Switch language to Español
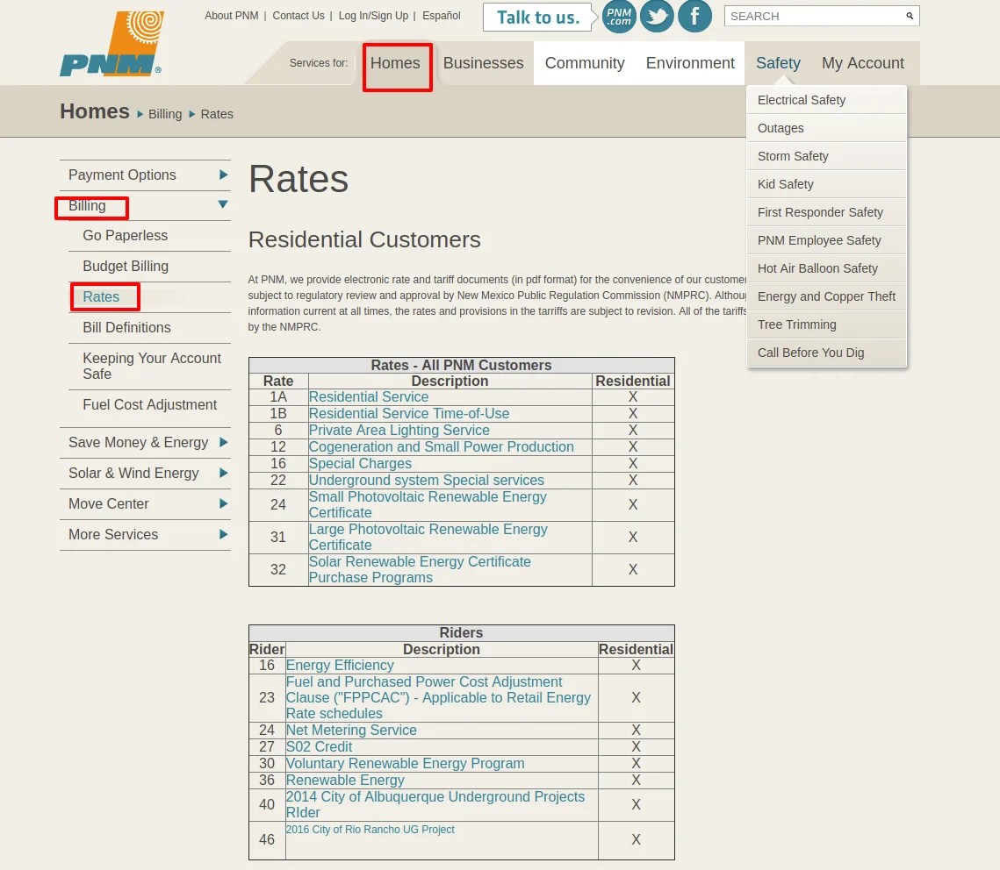 [442, 15]
